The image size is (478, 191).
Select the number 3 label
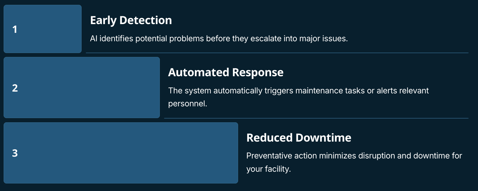coord(15,153)
